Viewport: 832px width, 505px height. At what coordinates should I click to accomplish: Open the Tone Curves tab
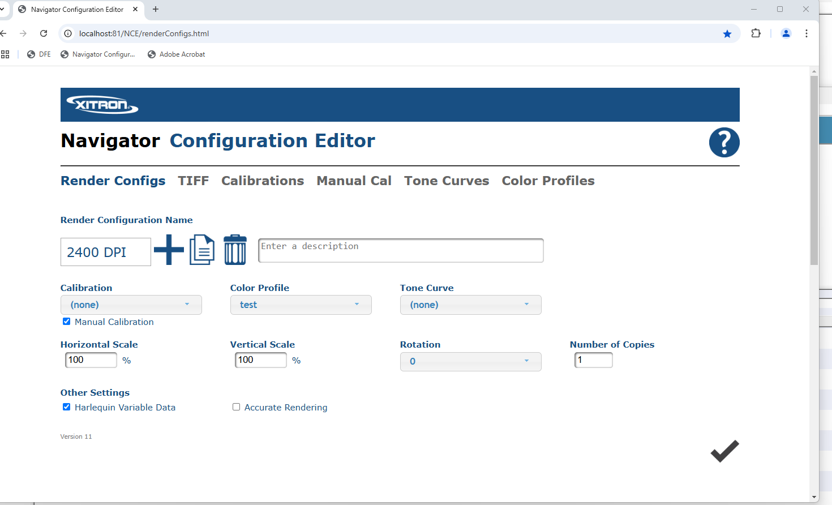pos(447,181)
